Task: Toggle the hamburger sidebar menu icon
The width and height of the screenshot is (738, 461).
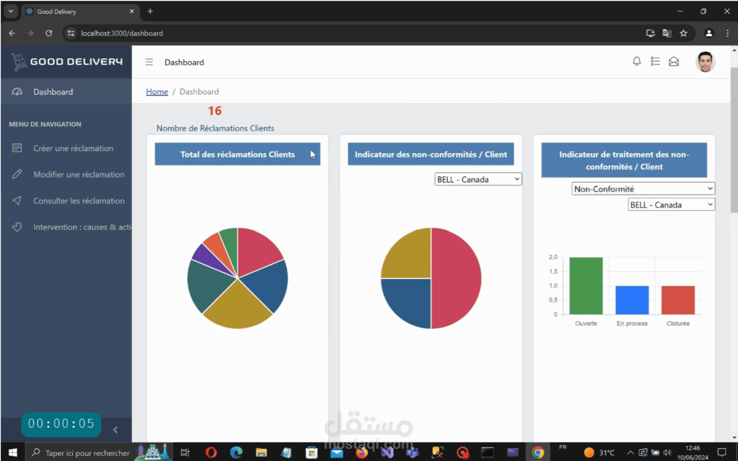Action: pos(149,62)
